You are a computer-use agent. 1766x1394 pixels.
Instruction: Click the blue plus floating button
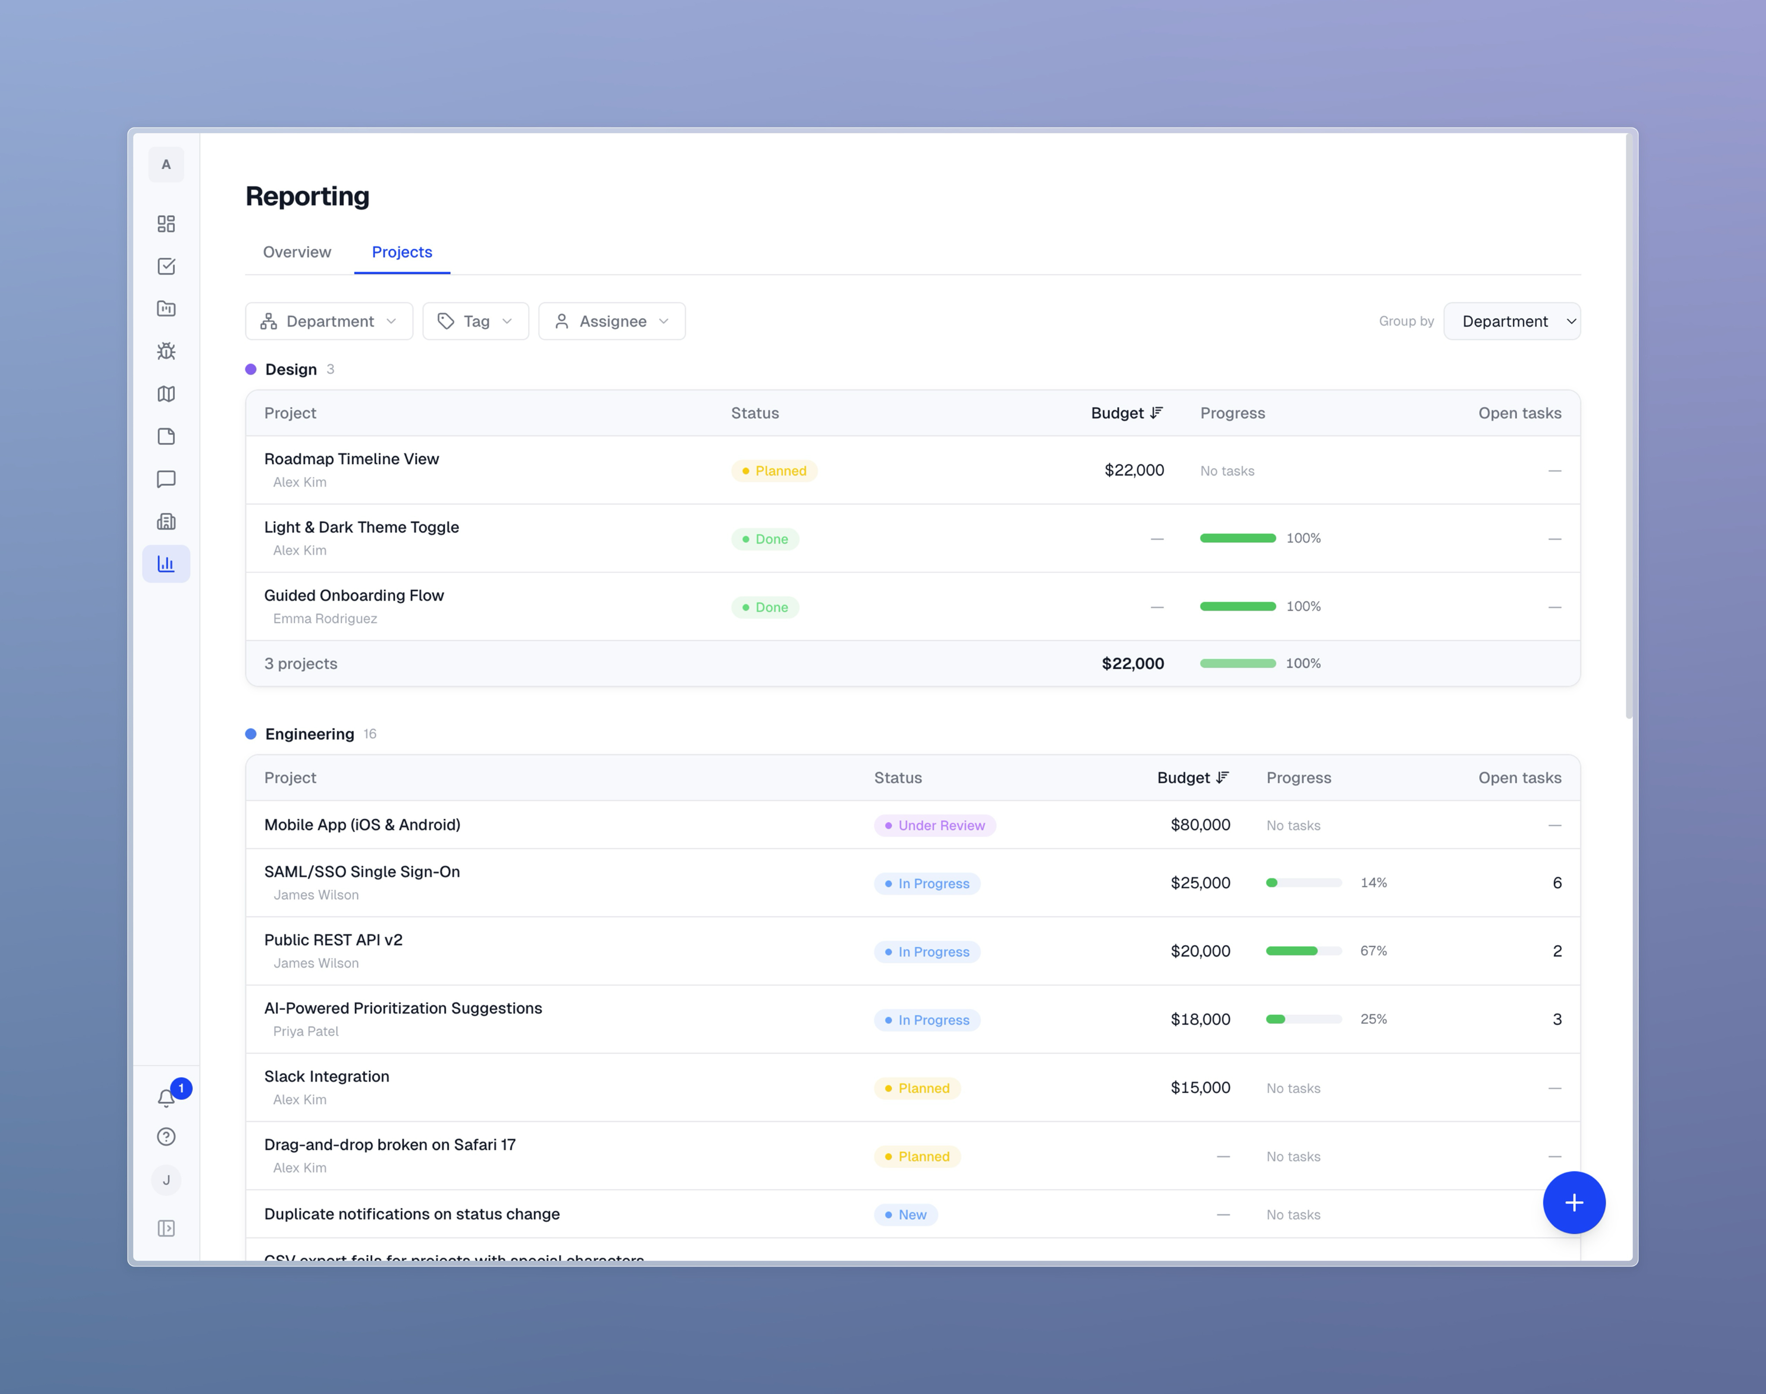pos(1573,1202)
